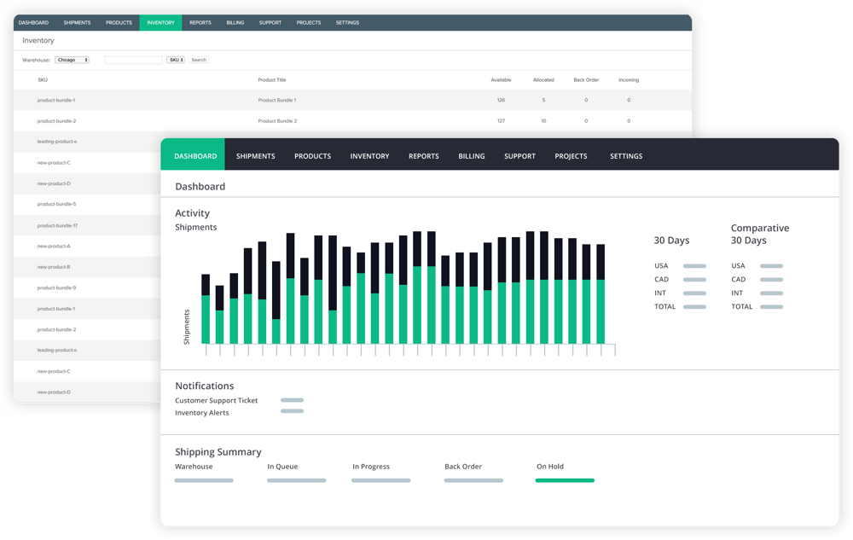Image resolution: width=853 pixels, height=540 pixels.
Task: Click the green bar under On Hold
Action: tap(565, 481)
